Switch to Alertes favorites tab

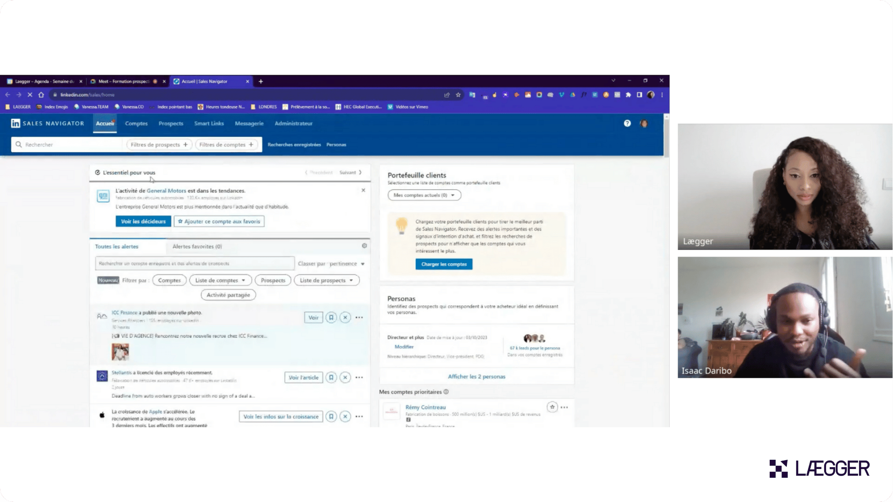click(x=197, y=246)
